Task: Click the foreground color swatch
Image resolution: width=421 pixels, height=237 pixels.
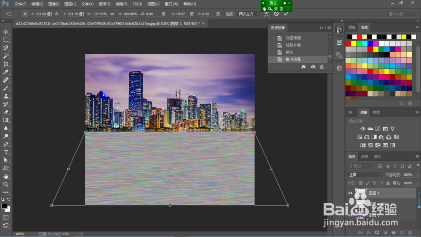Action: click(x=4, y=206)
